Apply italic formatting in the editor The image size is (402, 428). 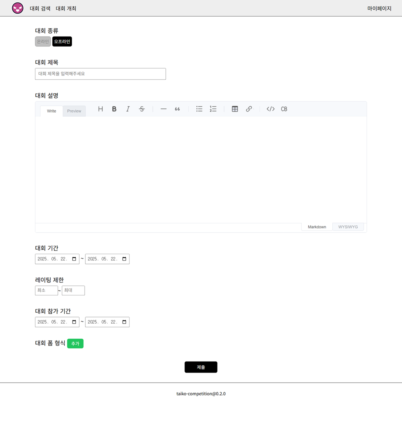click(128, 109)
